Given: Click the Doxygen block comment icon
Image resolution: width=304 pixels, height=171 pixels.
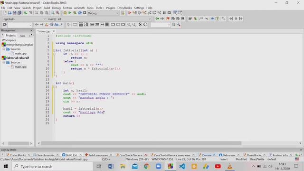Looking at the screenshot, I should pos(201,19).
